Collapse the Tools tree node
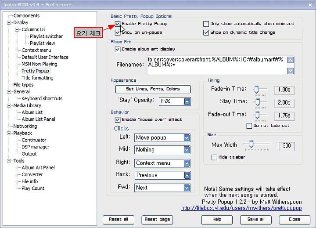 9,161
